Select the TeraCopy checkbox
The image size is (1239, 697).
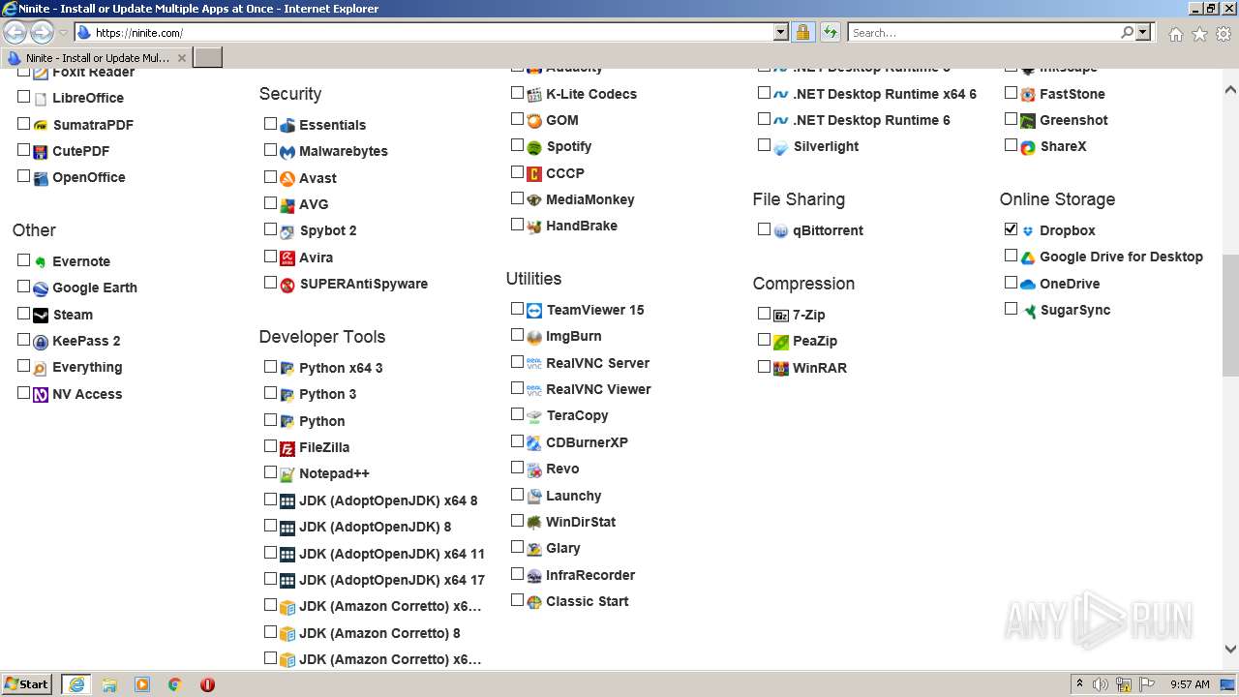pyautogui.click(x=517, y=414)
